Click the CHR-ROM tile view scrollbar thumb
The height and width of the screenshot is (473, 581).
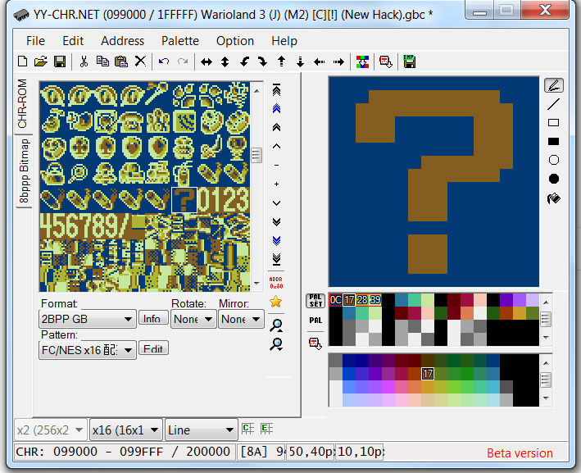(256, 155)
